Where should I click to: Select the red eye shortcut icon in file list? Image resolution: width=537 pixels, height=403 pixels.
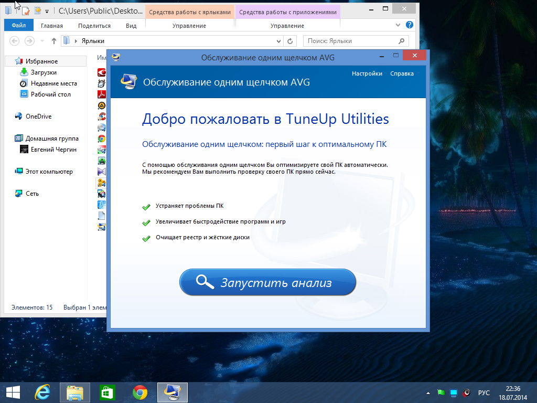click(x=102, y=72)
